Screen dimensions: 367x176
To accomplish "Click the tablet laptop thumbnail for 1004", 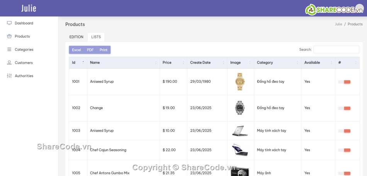I will tap(240, 150).
